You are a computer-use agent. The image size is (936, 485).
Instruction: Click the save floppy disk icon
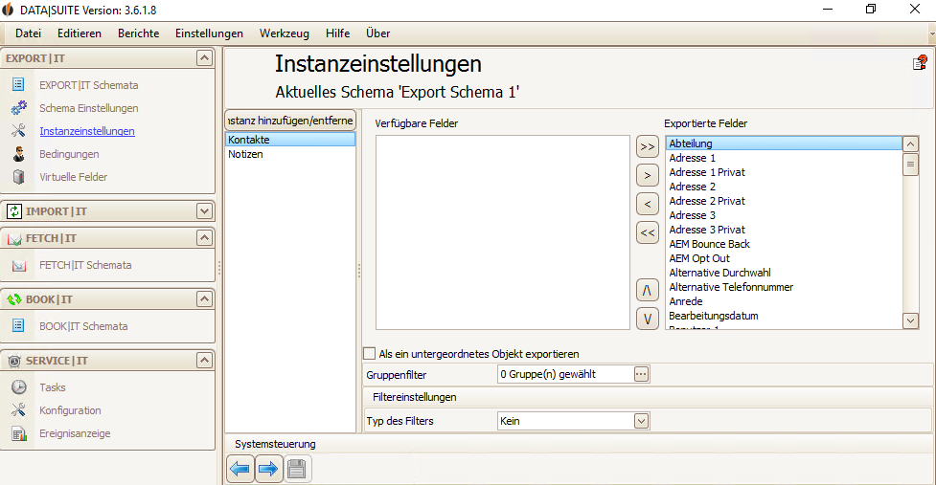(x=297, y=469)
